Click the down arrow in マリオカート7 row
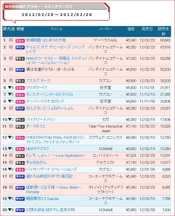Image resolution: width=175 pixels, height=216 pixels. point(10,87)
